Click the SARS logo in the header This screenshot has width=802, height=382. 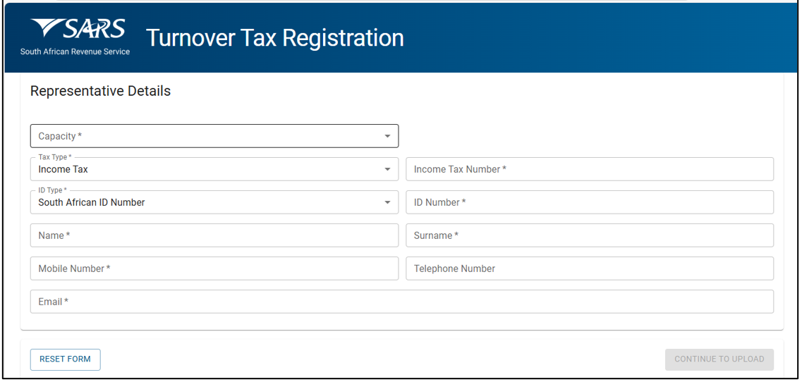(78, 30)
